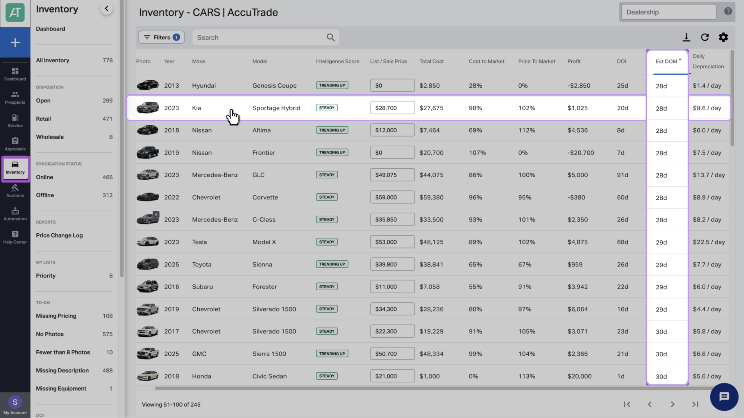Click the help question mark icon

(728, 11)
